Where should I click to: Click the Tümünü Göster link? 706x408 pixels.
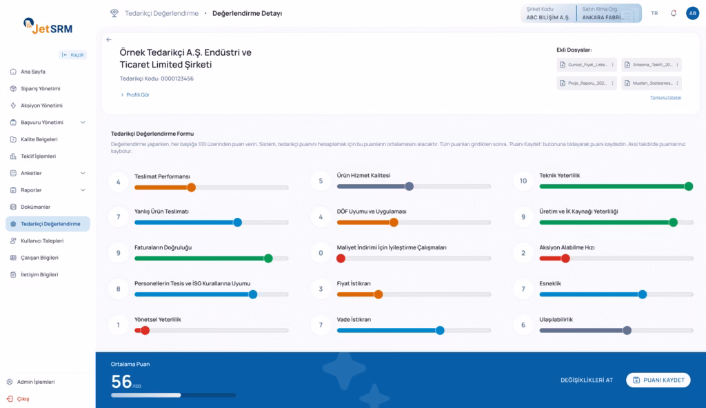(x=665, y=98)
